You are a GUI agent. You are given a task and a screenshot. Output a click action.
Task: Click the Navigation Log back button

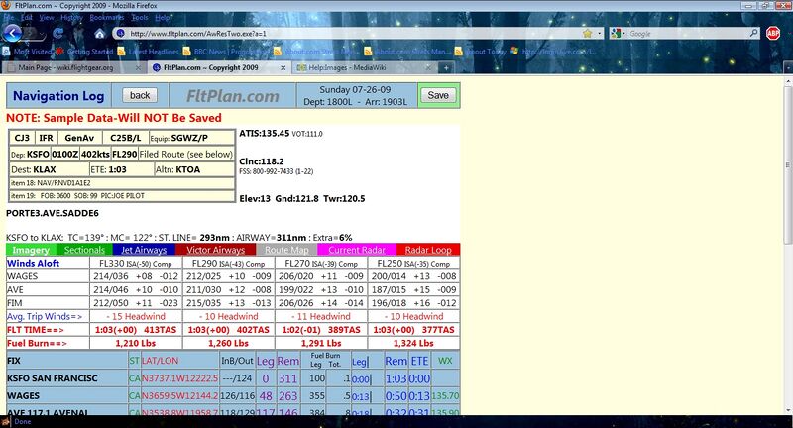tap(140, 95)
